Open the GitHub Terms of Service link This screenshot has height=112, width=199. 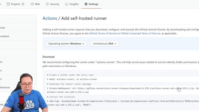[103, 33]
